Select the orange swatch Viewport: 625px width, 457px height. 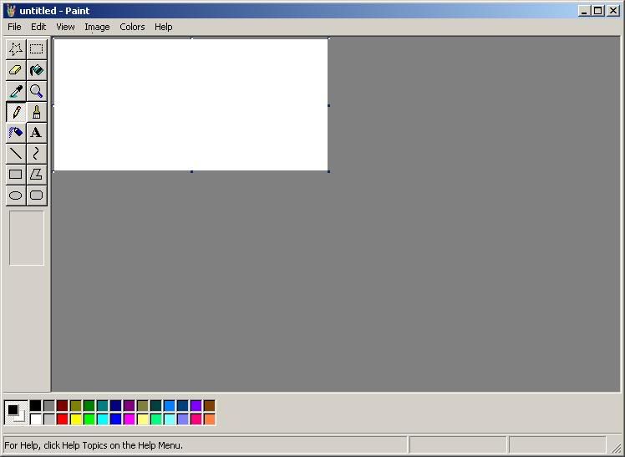pos(209,419)
